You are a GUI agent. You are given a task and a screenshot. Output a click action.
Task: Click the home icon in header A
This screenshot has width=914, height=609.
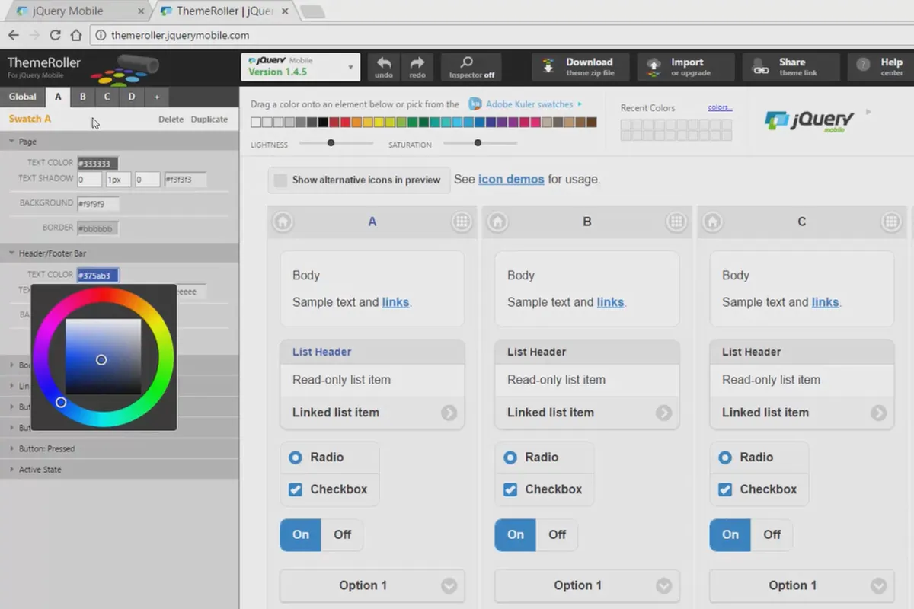[283, 222]
